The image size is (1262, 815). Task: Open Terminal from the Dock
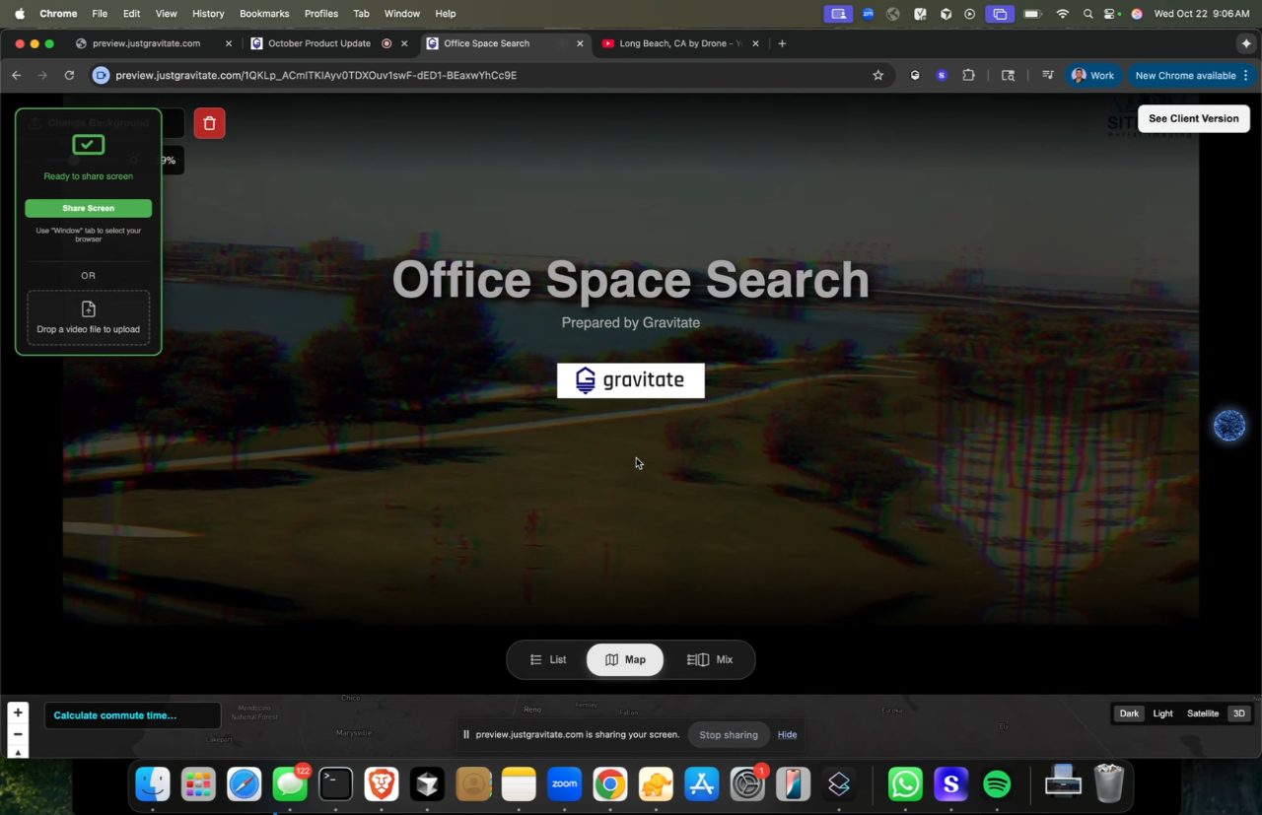pyautogui.click(x=335, y=784)
